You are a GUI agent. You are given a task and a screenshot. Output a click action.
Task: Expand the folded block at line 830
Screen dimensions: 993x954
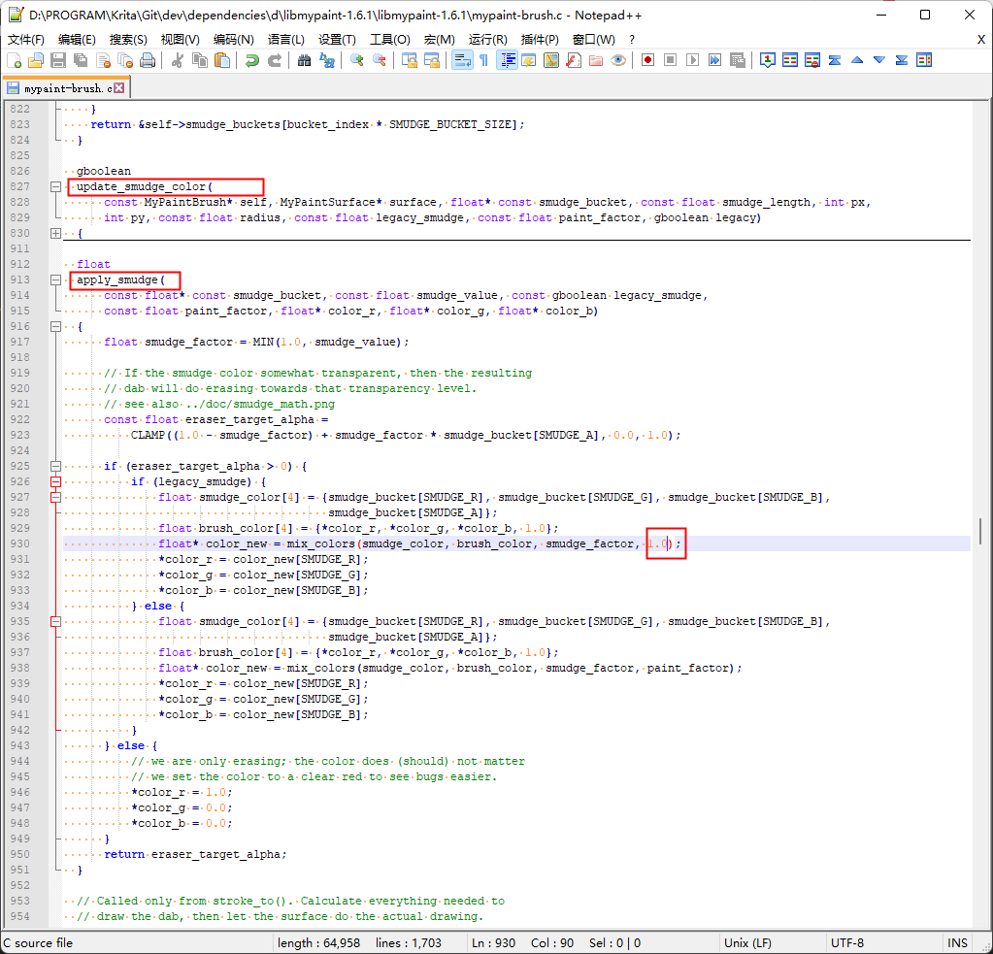pos(55,233)
